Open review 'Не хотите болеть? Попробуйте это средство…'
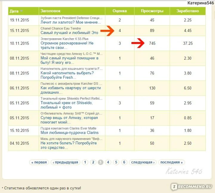This screenshot has width=215, height=193. coord(69,145)
